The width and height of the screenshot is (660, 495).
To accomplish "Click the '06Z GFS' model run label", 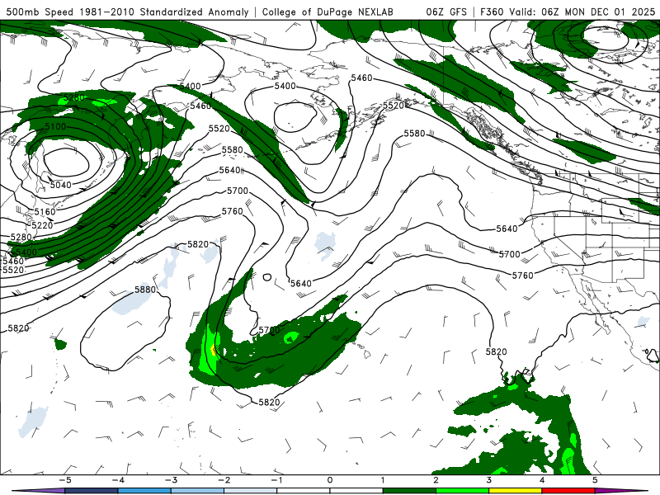I will (x=446, y=12).
